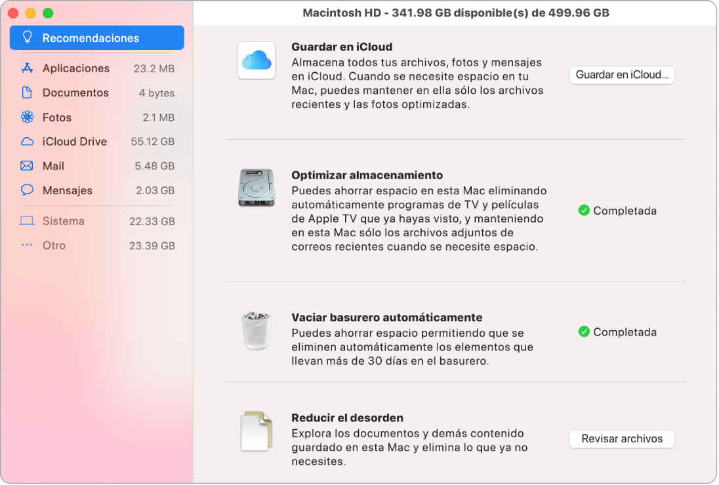
Task: Click the Completada checkmark for Optimizar almacenamiento
Action: pos(584,211)
